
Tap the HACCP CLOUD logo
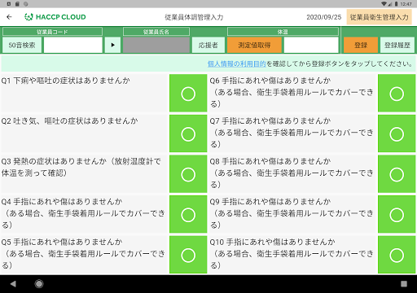point(55,17)
